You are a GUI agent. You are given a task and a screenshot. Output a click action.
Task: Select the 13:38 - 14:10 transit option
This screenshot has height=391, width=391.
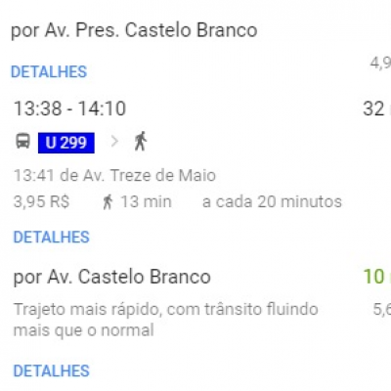[x=69, y=109]
